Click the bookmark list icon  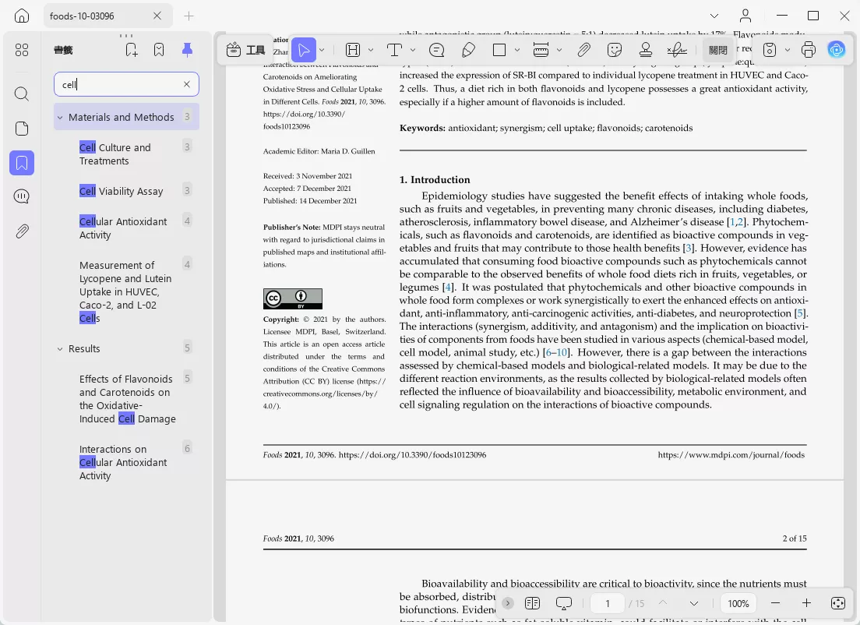tap(159, 50)
